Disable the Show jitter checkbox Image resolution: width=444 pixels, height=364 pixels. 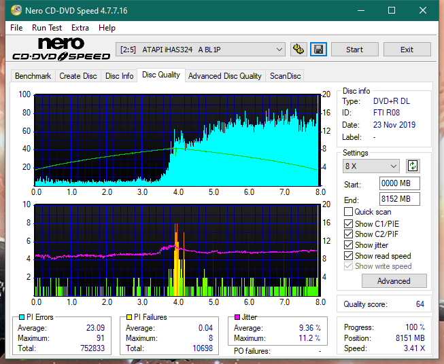pos(348,245)
